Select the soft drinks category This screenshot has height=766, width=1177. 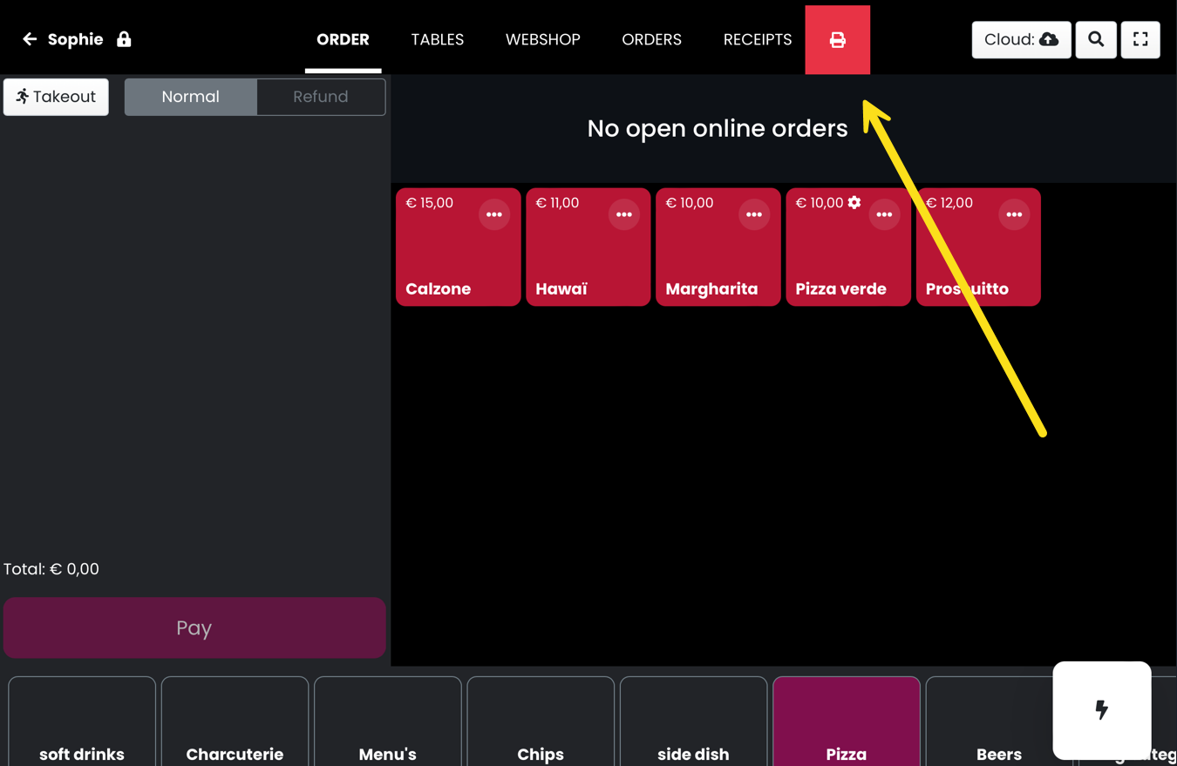(x=82, y=722)
